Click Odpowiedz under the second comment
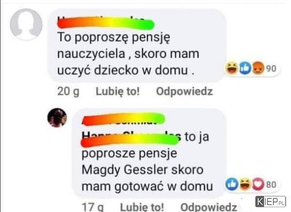 click(x=209, y=207)
